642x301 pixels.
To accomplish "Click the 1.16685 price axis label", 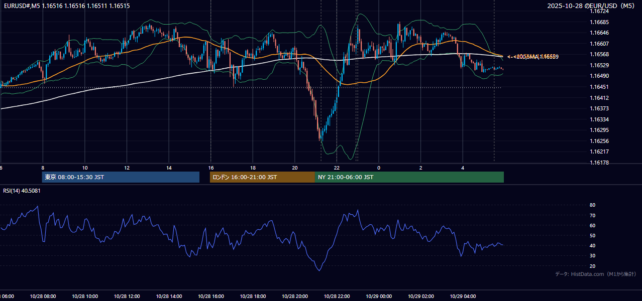I will [x=599, y=22].
